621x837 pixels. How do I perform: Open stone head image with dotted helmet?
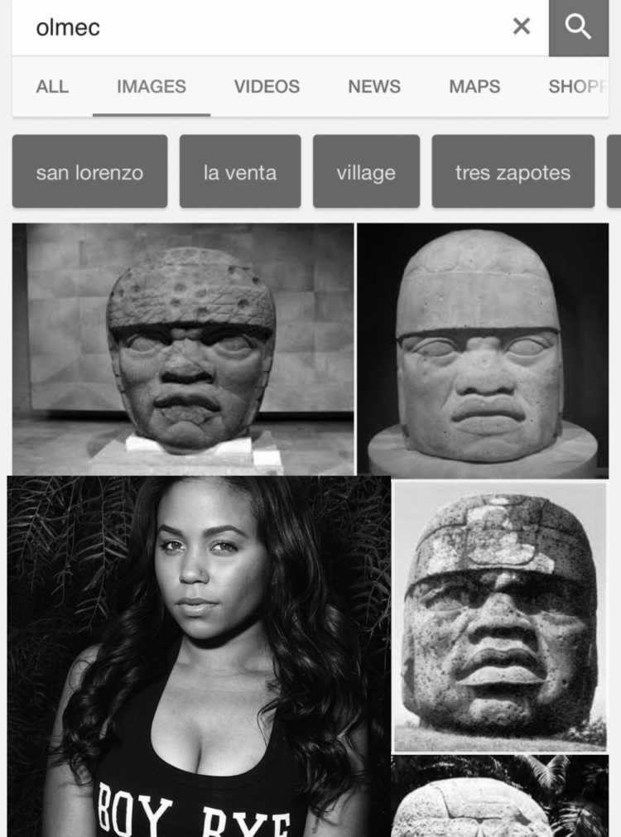point(183,349)
